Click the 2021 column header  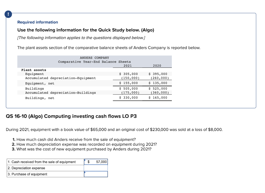[x=128, y=66]
